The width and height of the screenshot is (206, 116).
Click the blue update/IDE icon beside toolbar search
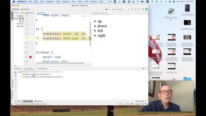point(146,9)
